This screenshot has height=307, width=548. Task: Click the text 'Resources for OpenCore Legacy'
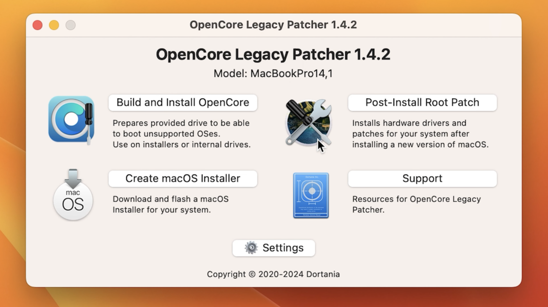click(x=417, y=199)
